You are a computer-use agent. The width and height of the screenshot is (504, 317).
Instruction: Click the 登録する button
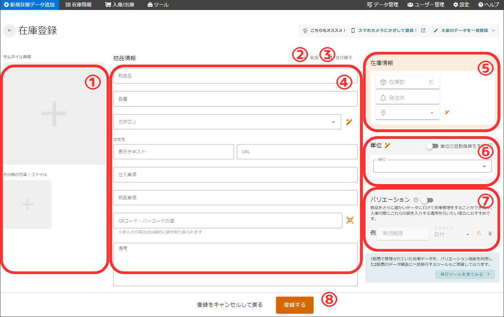click(x=294, y=305)
